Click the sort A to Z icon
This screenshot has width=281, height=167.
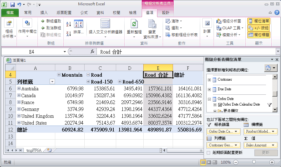[69, 24]
